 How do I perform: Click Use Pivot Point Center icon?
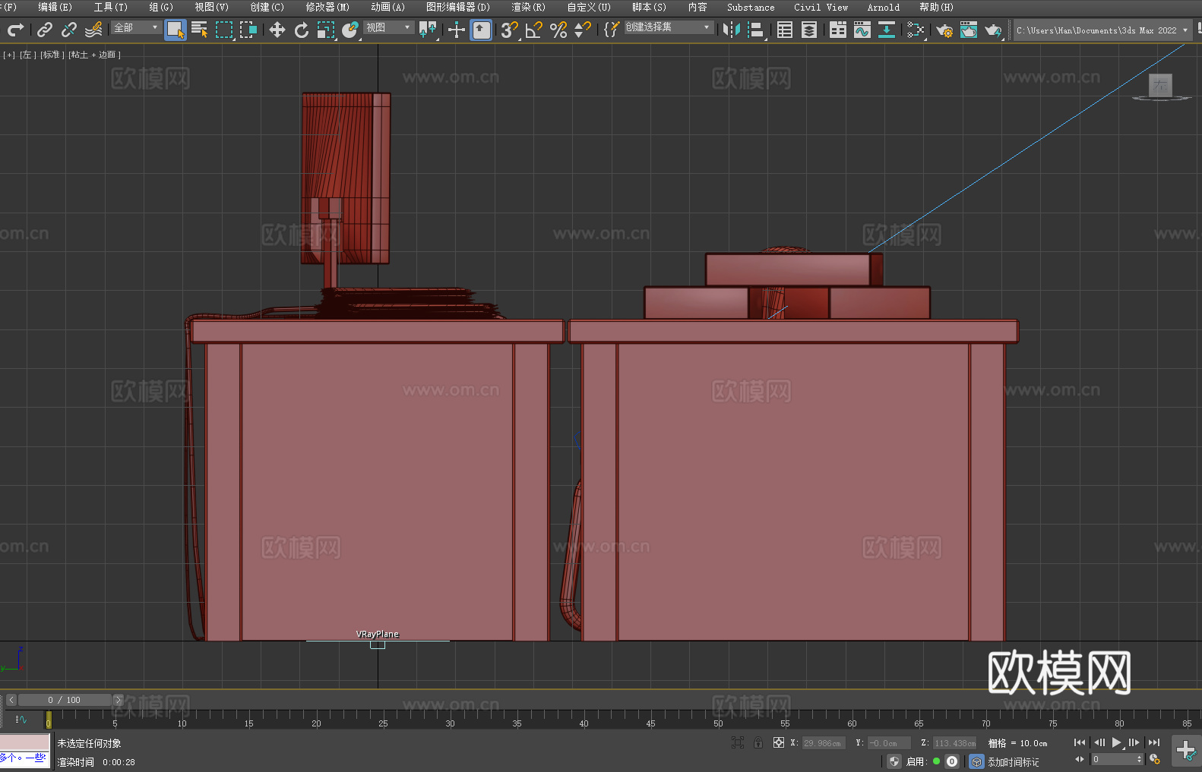tap(428, 30)
